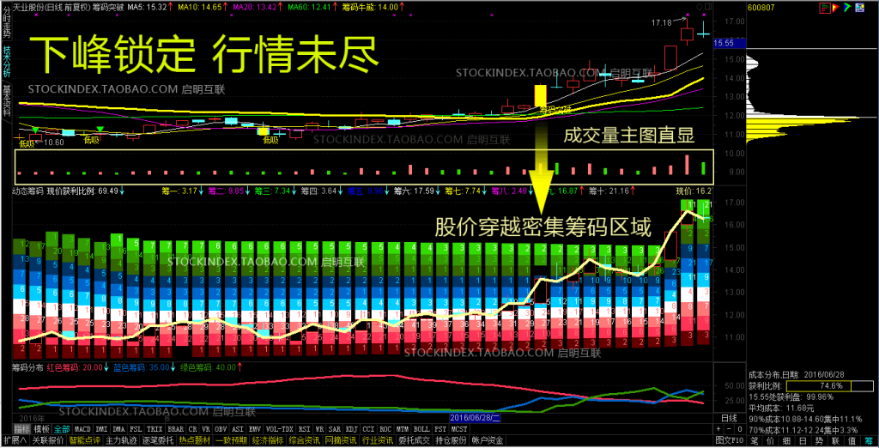Switch to the VR indicator

pos(206,429)
